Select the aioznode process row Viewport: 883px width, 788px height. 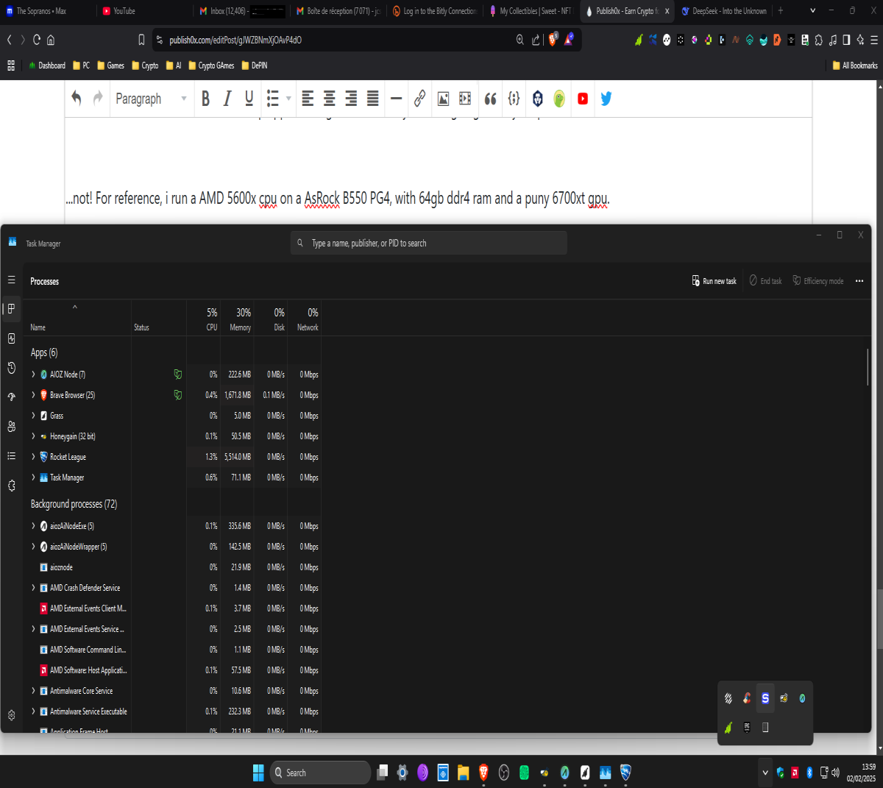pyautogui.click(x=173, y=567)
